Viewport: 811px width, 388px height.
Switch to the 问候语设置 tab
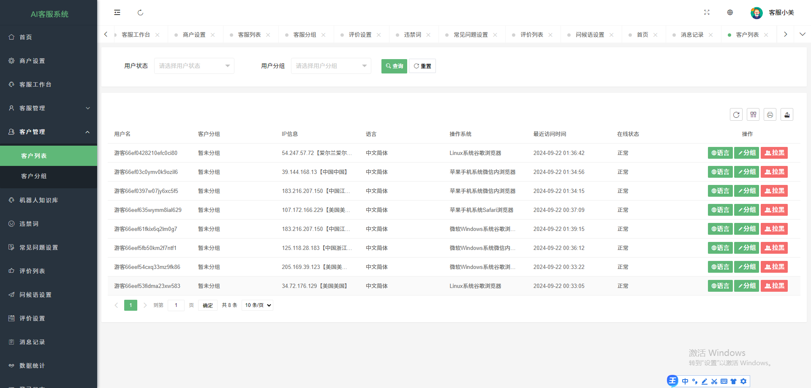point(590,35)
